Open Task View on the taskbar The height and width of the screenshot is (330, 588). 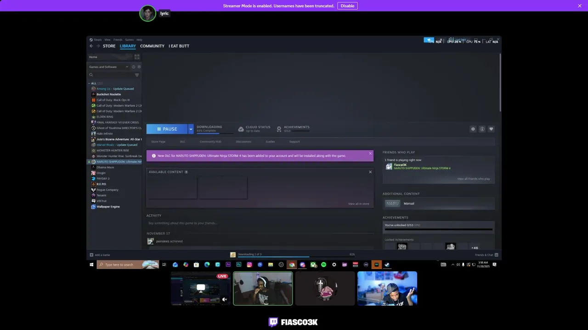(x=164, y=264)
